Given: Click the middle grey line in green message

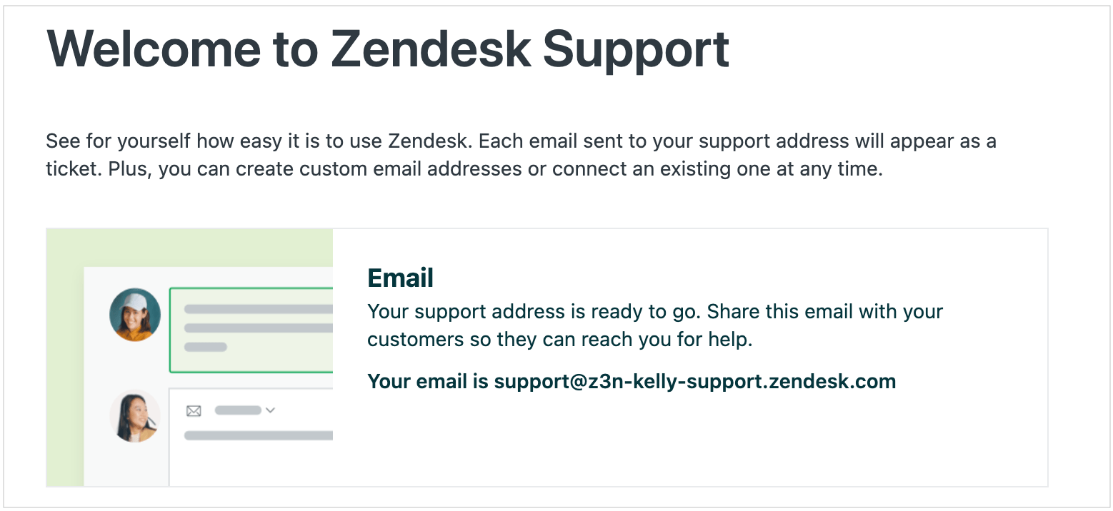Looking at the screenshot, I should 259,328.
